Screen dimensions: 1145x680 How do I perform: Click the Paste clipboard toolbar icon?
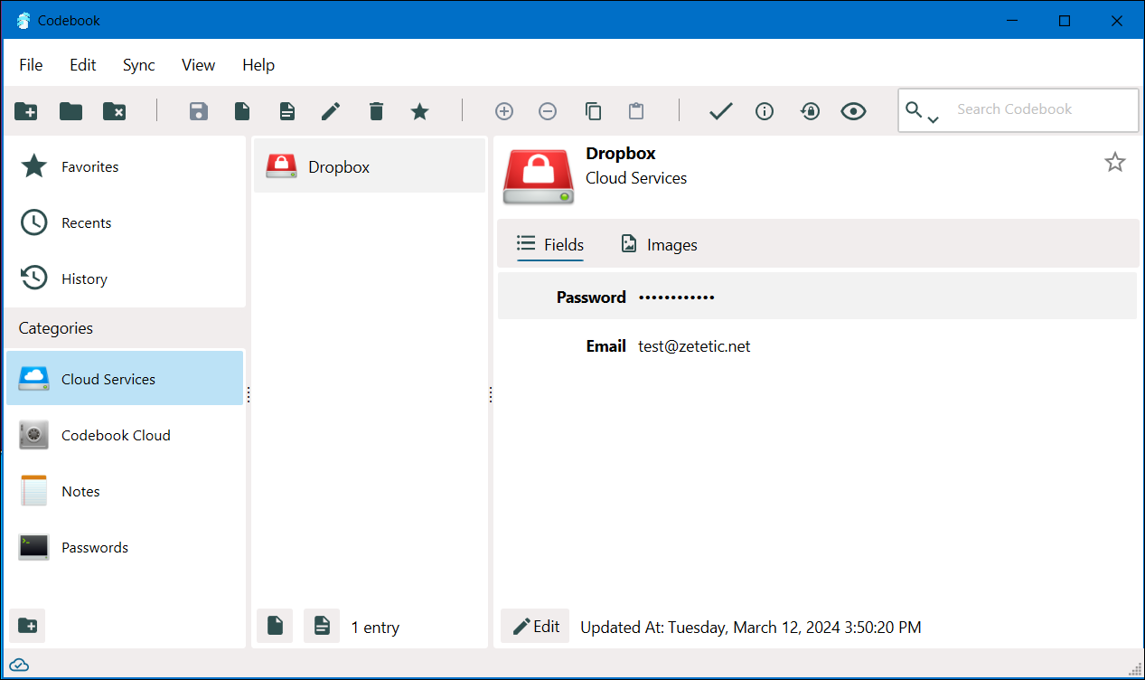(x=636, y=111)
